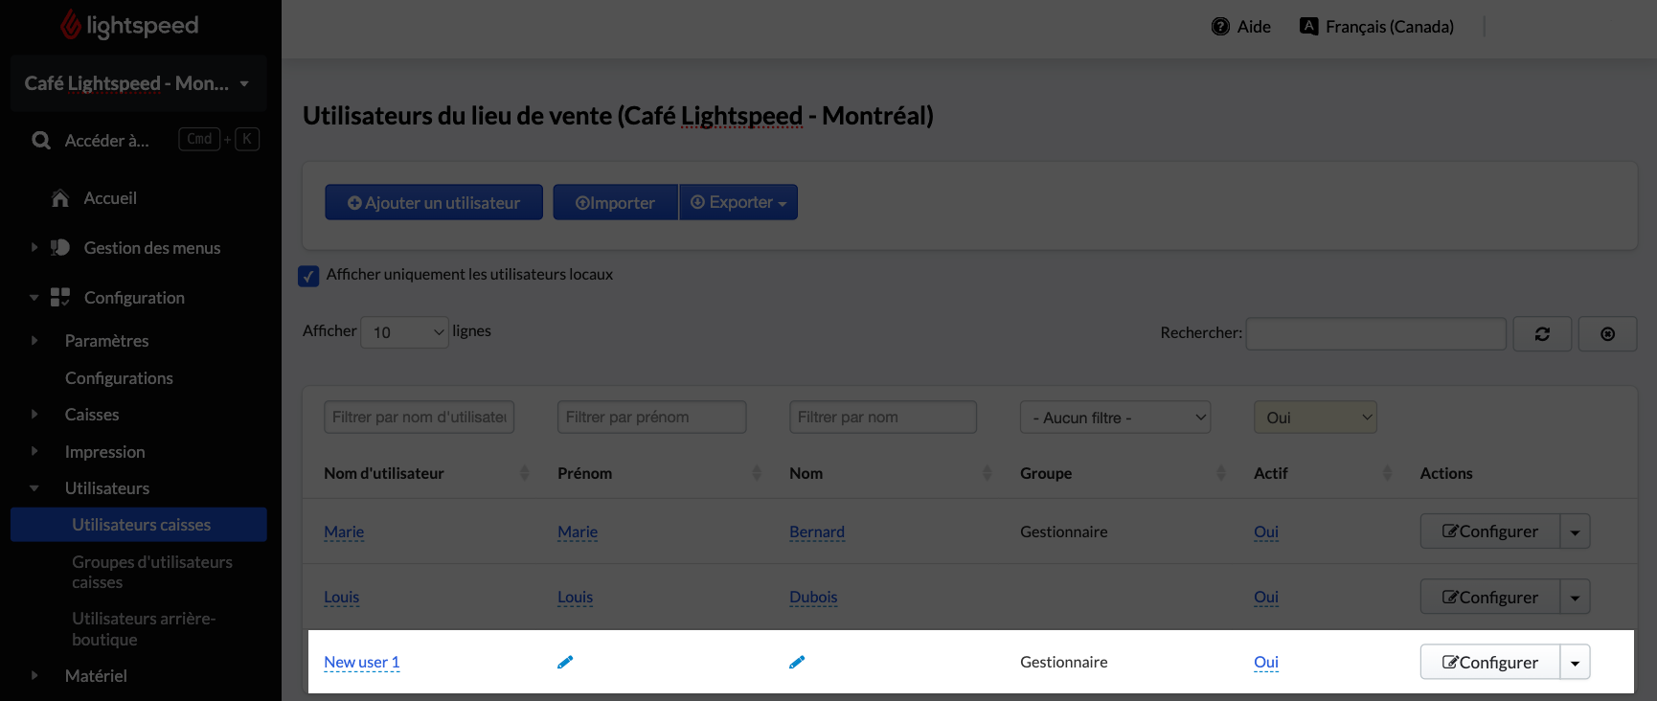The width and height of the screenshot is (1657, 701).
Task: Open the Café Lightspeed location dropdown
Action: tap(138, 83)
